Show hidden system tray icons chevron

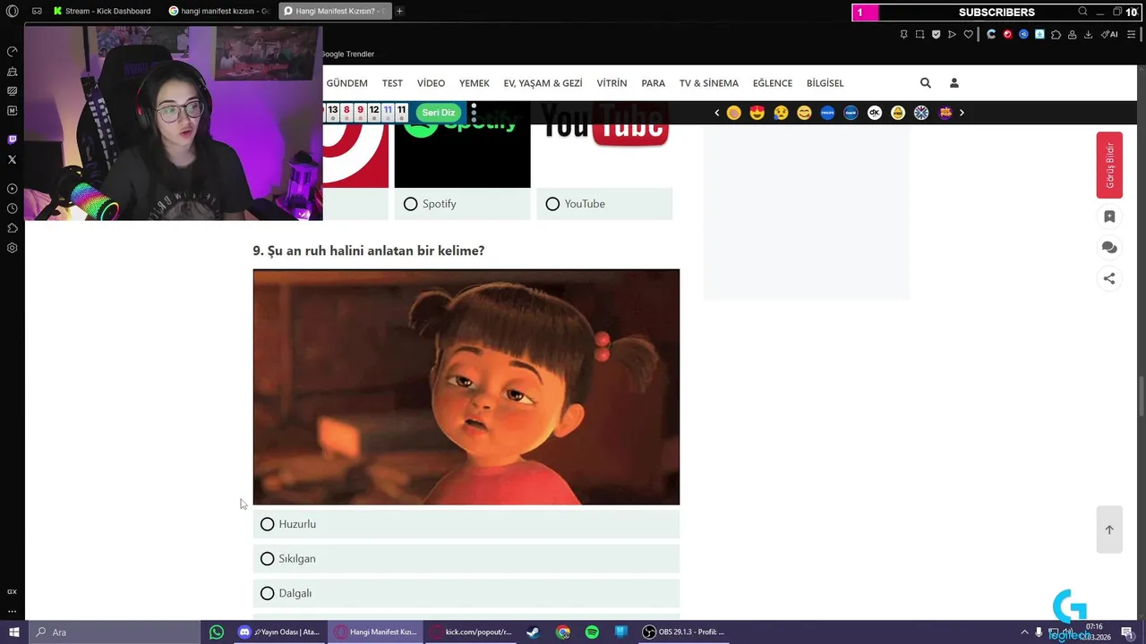pos(1024,632)
